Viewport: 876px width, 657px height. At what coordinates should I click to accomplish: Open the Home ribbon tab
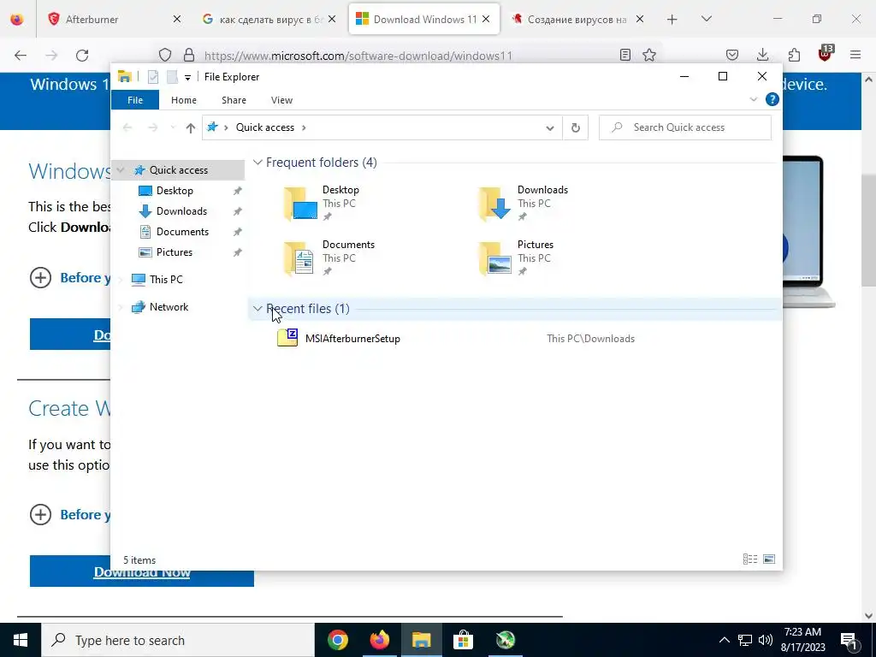tap(184, 100)
